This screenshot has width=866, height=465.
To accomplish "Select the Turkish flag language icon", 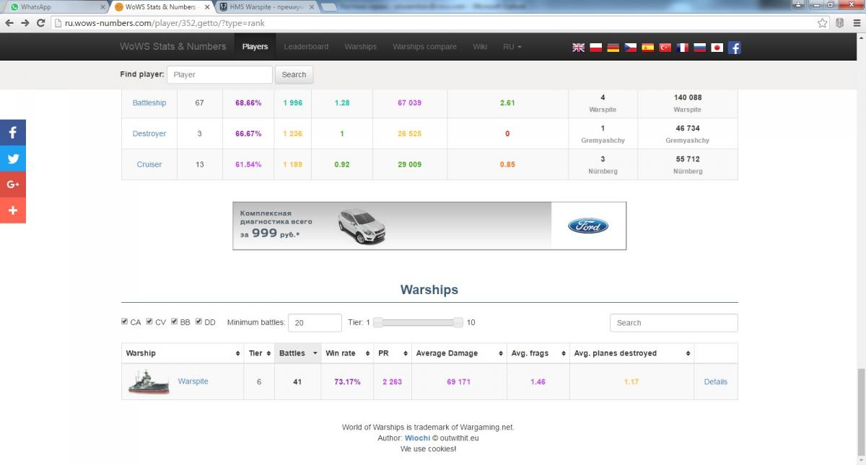I will pyautogui.click(x=665, y=48).
